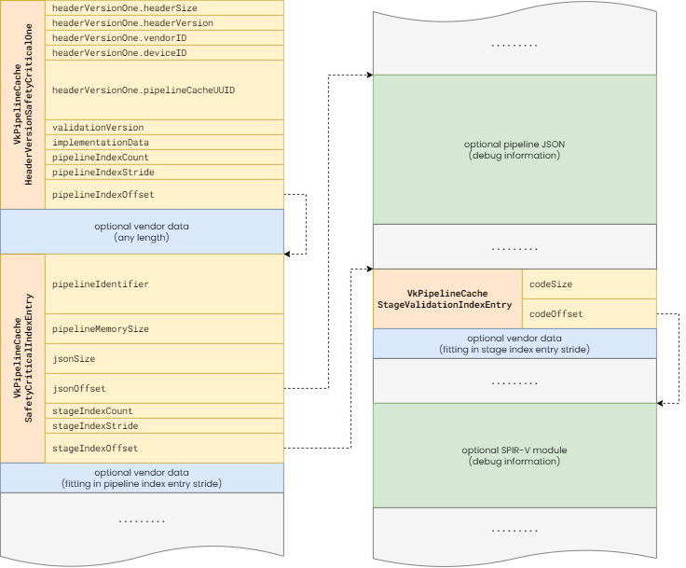Click the pipelineIndexStride row

(x=164, y=172)
